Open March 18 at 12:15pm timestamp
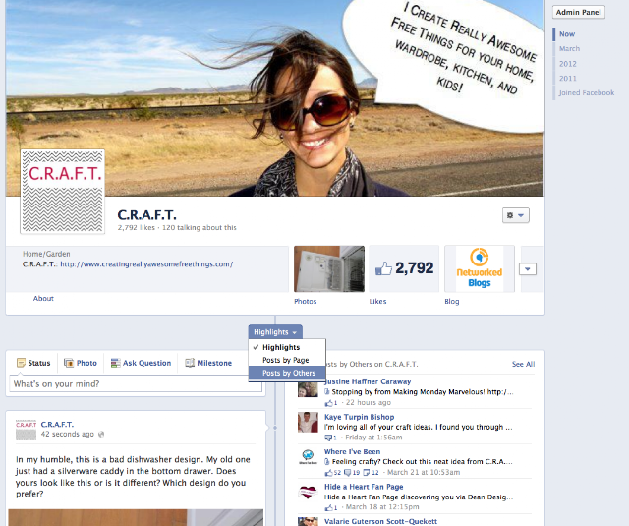The height and width of the screenshot is (526, 629). [382, 507]
